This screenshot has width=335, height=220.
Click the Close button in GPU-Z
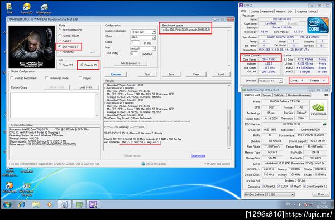tap(321, 194)
